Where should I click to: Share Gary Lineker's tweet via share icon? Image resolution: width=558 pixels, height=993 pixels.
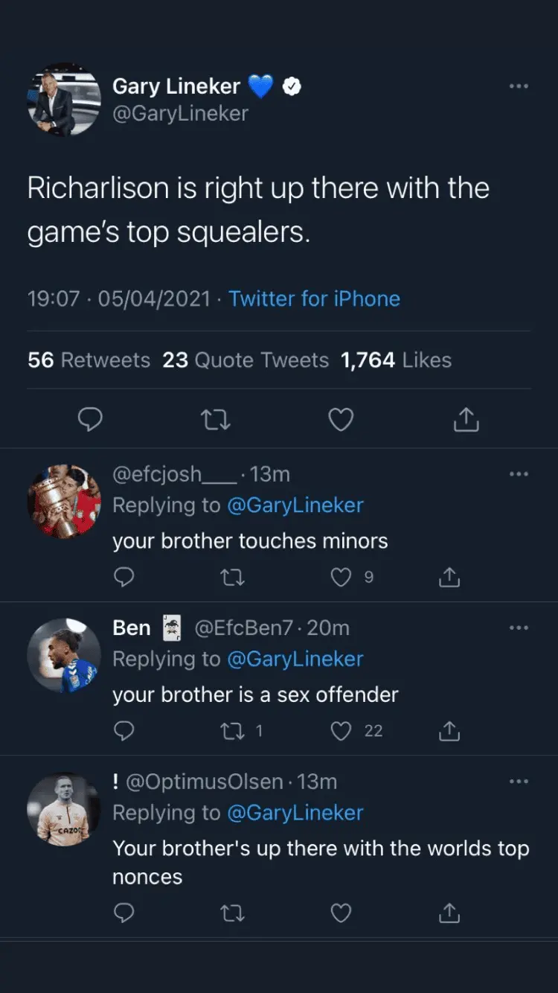pyautogui.click(x=466, y=420)
